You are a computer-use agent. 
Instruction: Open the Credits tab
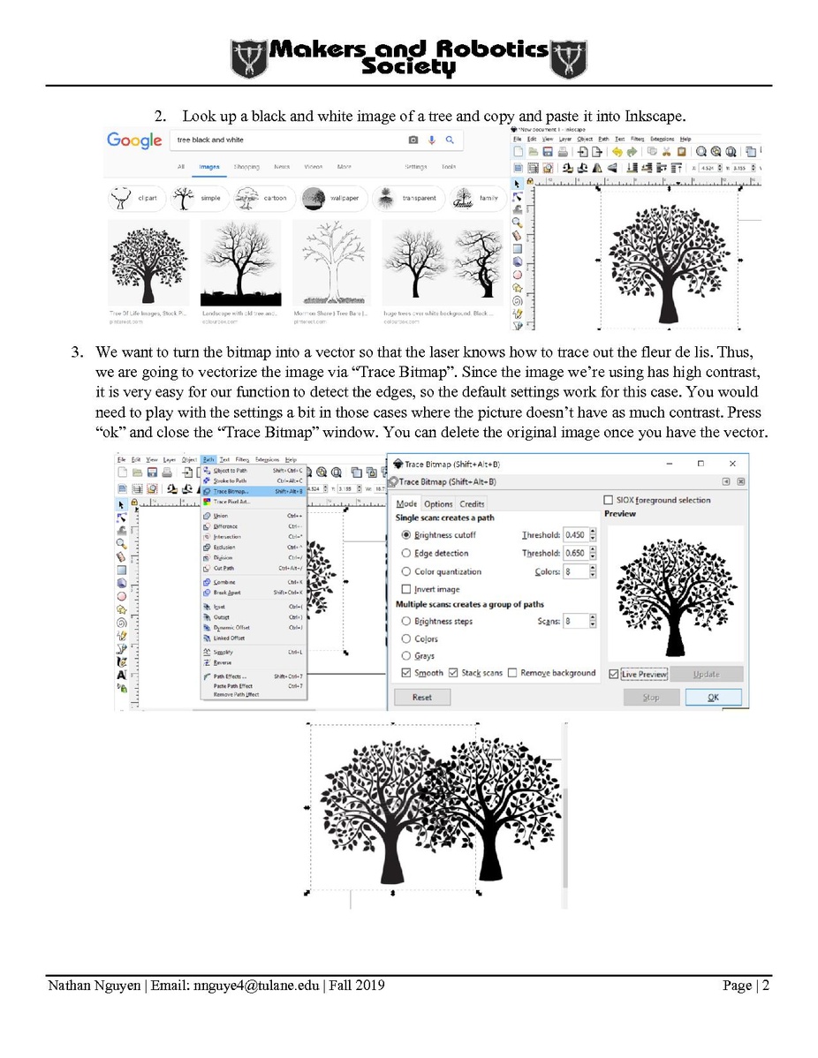472,503
